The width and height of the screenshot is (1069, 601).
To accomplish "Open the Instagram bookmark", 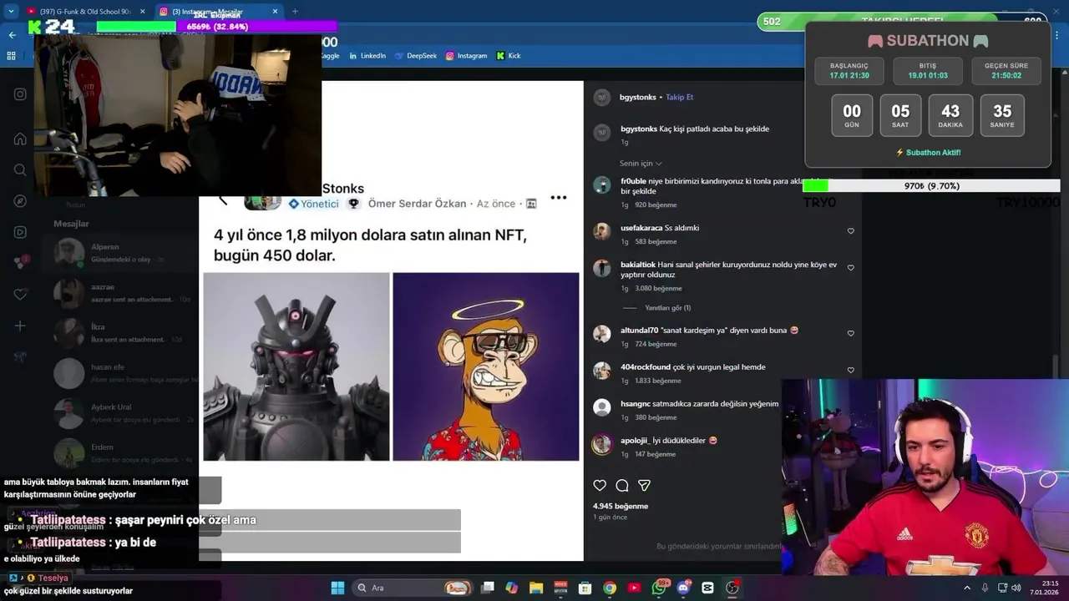I will 466,56.
